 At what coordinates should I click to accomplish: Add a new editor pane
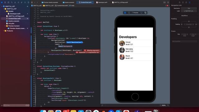pyautogui.click(x=168, y=2)
